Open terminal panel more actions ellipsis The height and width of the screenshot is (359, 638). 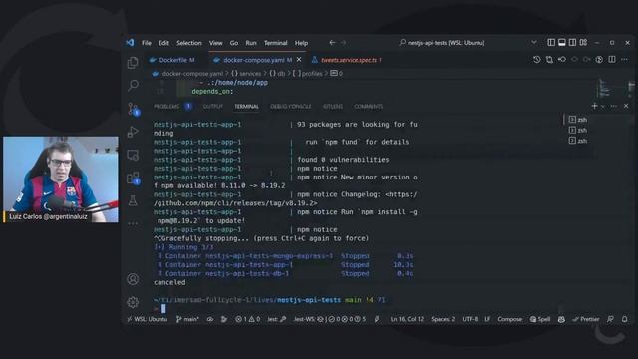click(x=614, y=106)
